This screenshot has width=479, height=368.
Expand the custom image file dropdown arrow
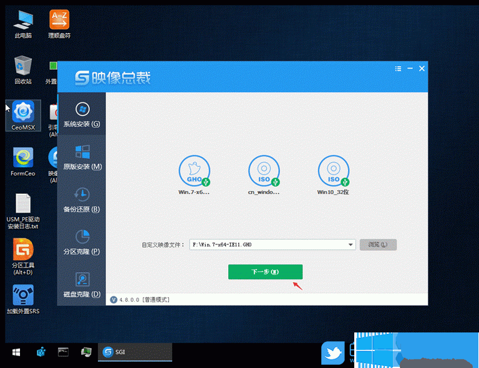pos(351,245)
